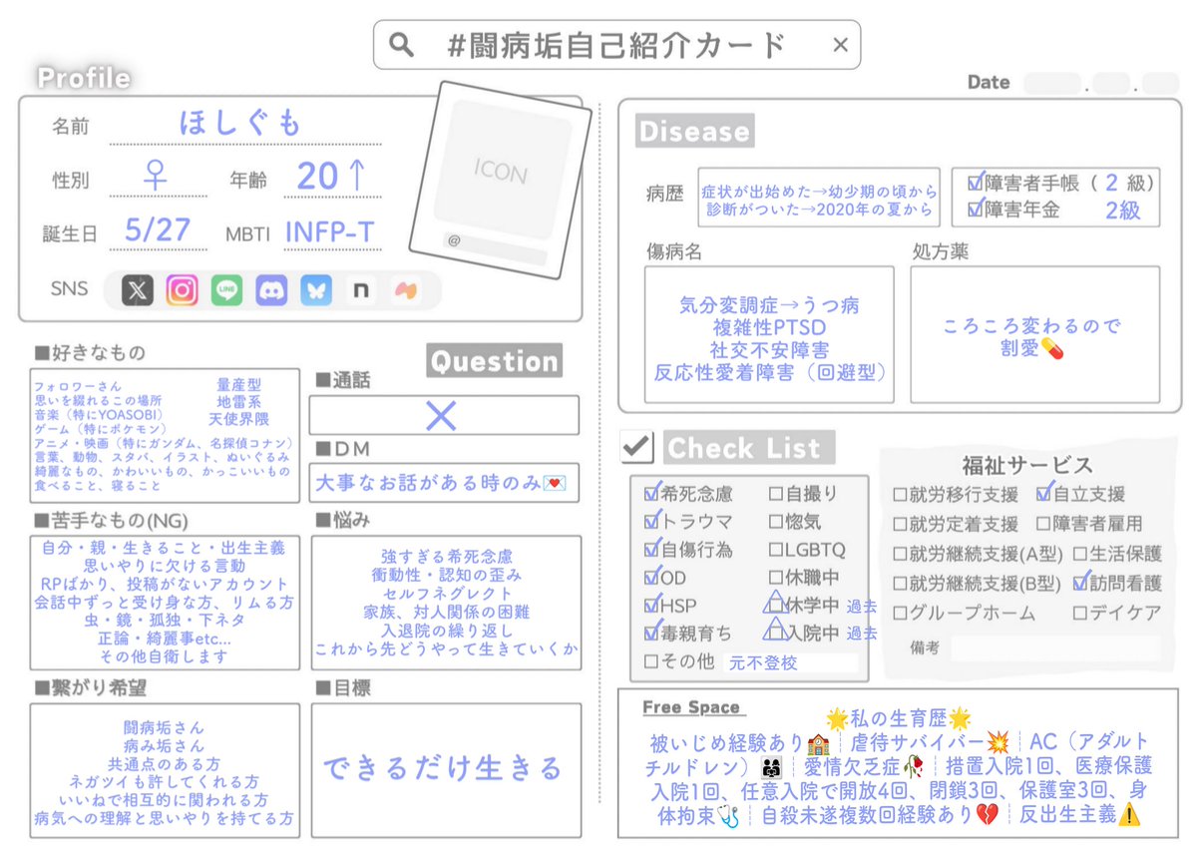Screen dimensions: 1197x855
Task: Click the Question section header
Action: tap(494, 361)
